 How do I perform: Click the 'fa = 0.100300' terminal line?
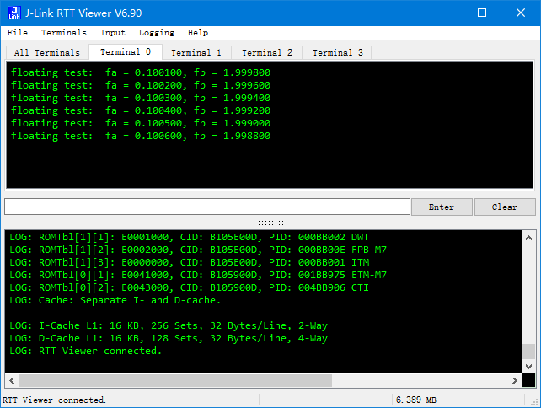pos(141,98)
